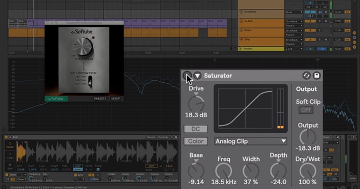360x189 pixels.
Task: Click the Dry/Wet knob
Action: 307,170
